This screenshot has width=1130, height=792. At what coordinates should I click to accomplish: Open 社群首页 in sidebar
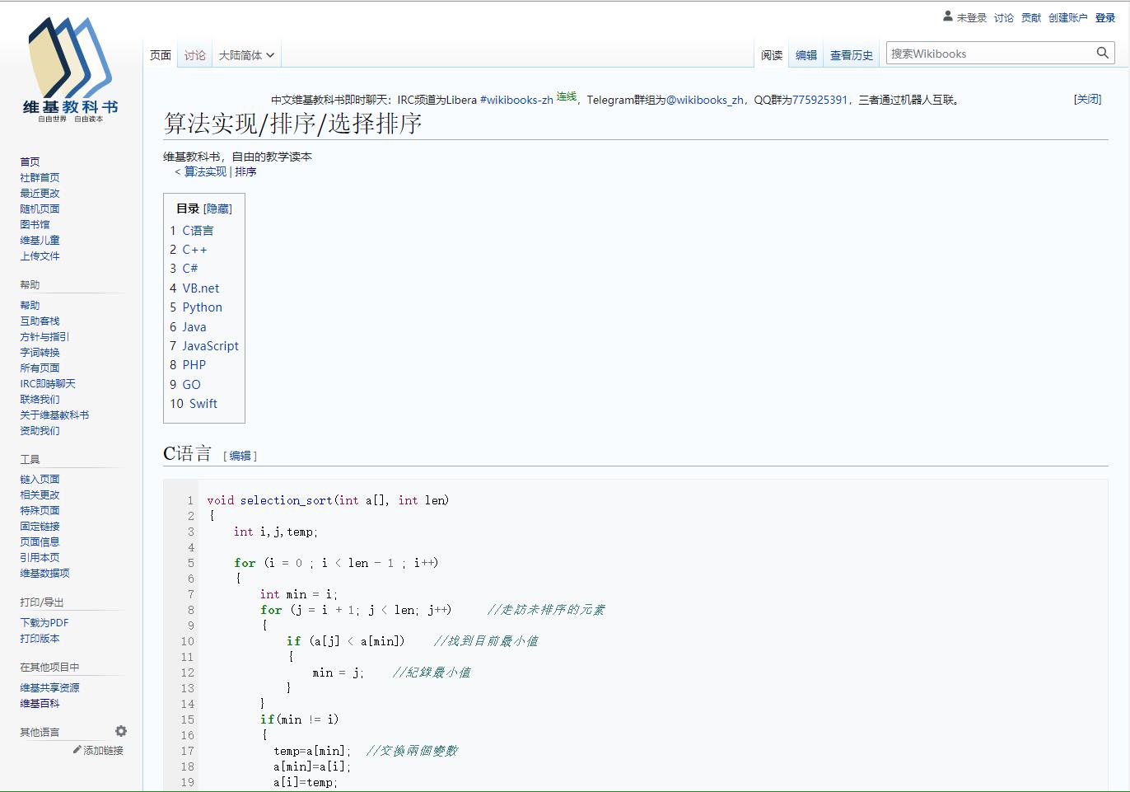point(40,177)
